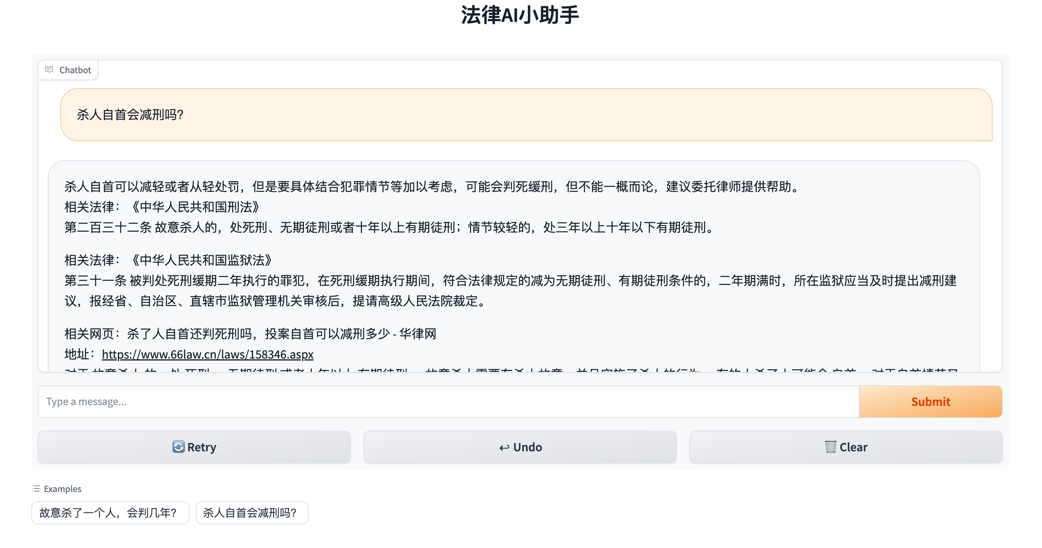Click the circular arrows icon on Retry
The height and width of the screenshot is (548, 1042).
(x=178, y=447)
